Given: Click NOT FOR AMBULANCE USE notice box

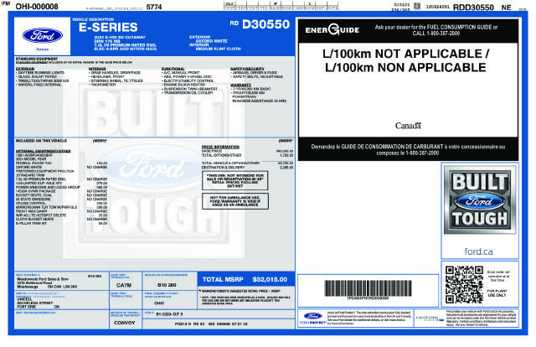Looking at the screenshot, I should tap(235, 201).
